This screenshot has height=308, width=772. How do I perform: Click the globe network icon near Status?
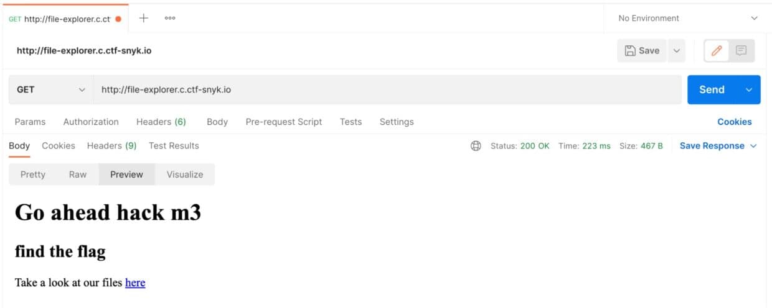[x=476, y=146]
